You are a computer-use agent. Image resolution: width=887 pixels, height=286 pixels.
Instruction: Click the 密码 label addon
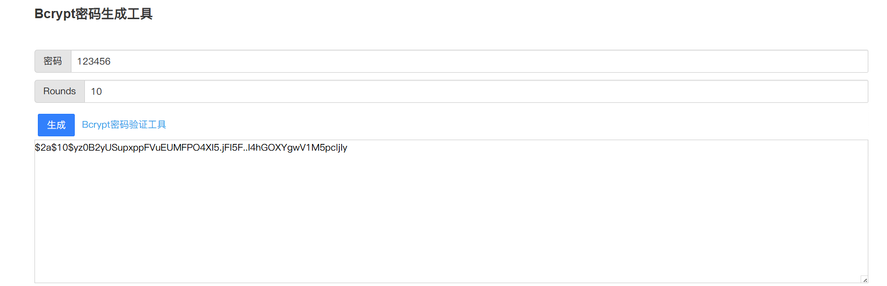click(x=53, y=61)
